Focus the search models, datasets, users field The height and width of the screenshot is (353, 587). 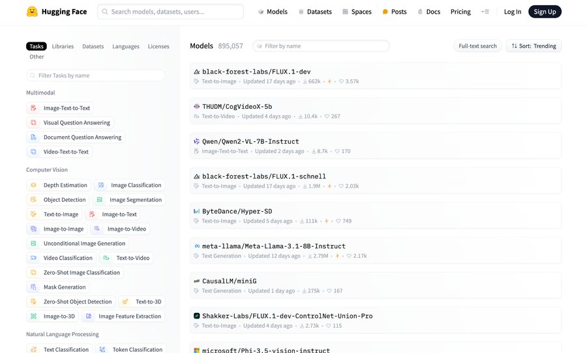[170, 12]
